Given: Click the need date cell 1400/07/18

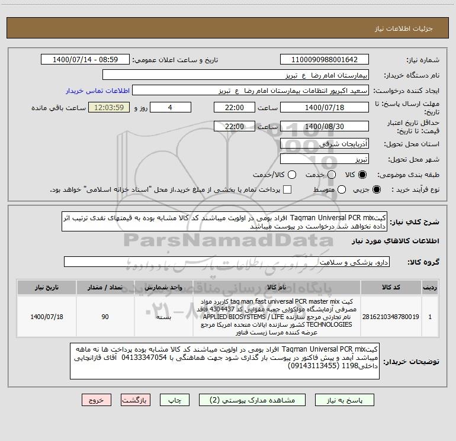Looking at the screenshot, I should click(x=47, y=317).
